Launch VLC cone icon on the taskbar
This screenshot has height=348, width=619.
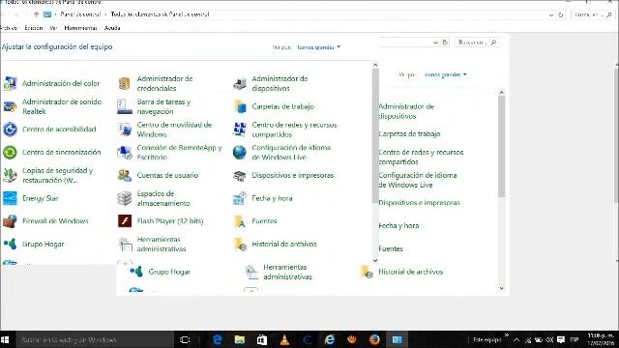[284, 339]
